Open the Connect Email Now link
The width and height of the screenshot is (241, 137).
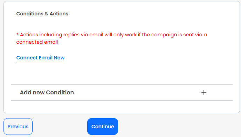tap(40, 58)
